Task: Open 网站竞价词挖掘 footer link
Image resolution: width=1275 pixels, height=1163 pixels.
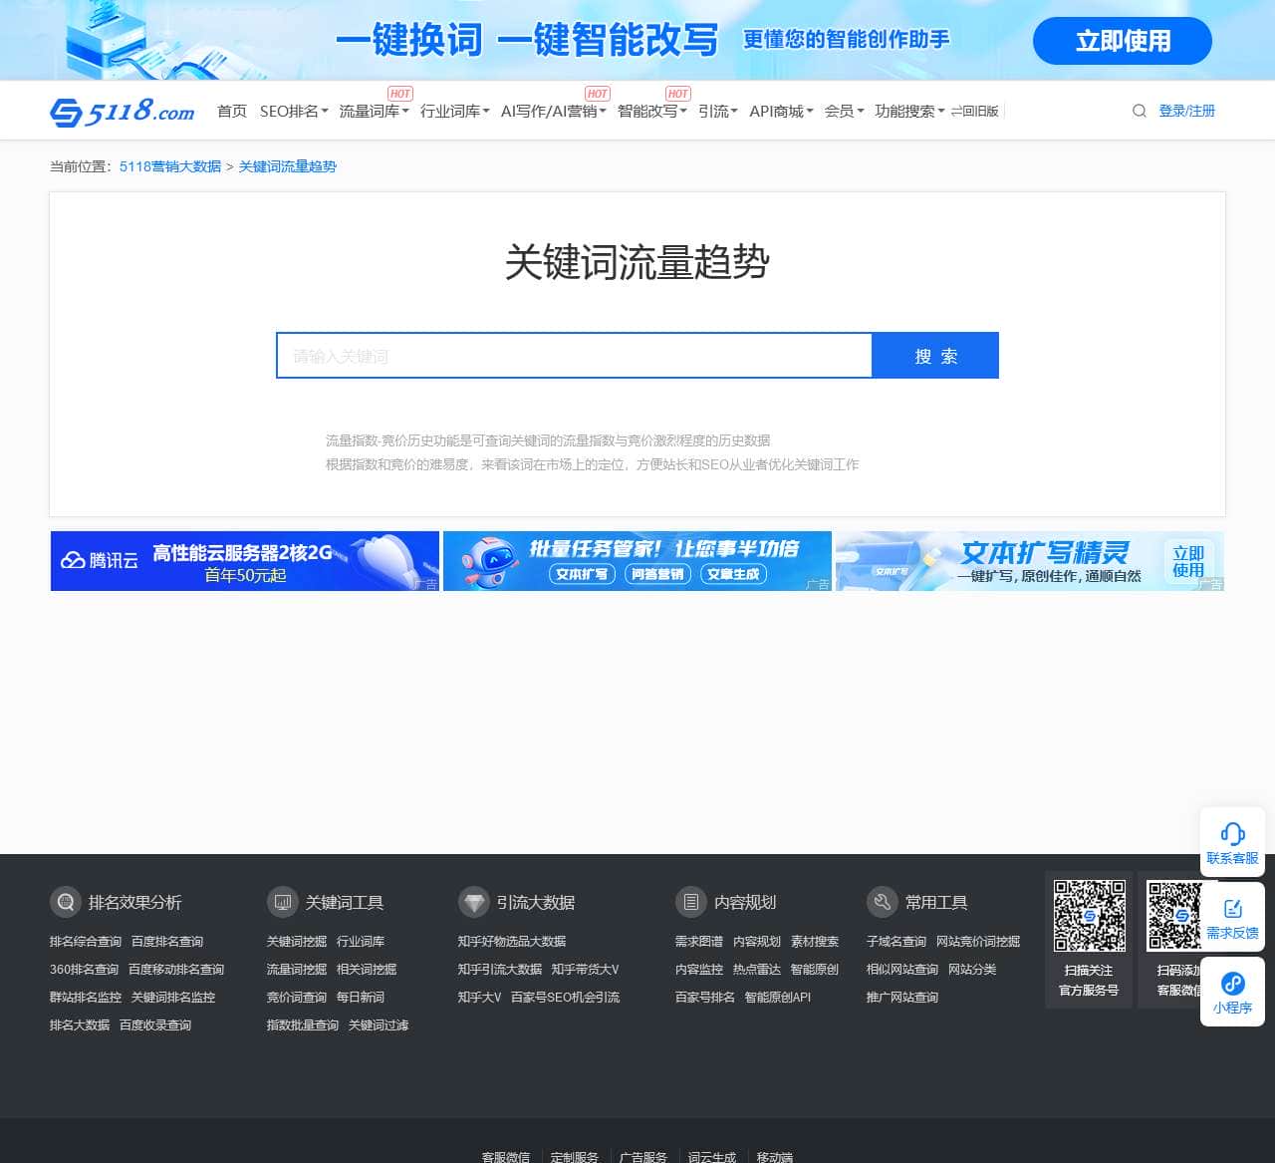Action: coord(978,942)
